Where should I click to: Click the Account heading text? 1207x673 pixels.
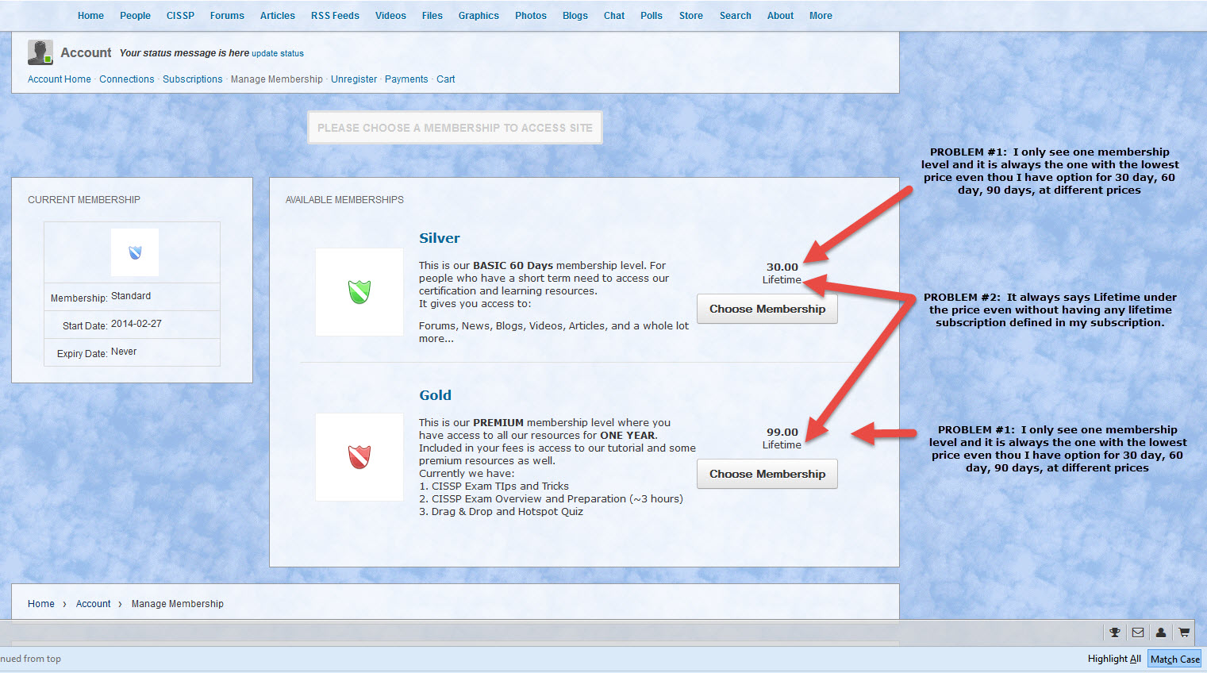(x=86, y=52)
